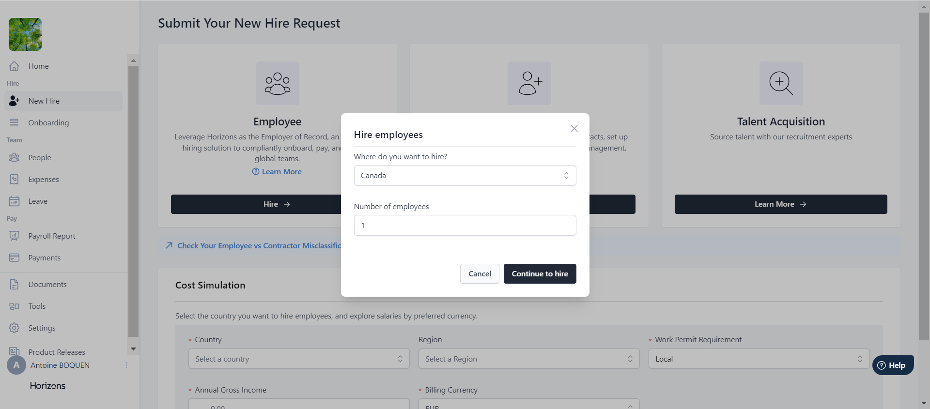This screenshot has width=930, height=409.
Task: Click the Leave calendar icon
Action: [14, 201]
